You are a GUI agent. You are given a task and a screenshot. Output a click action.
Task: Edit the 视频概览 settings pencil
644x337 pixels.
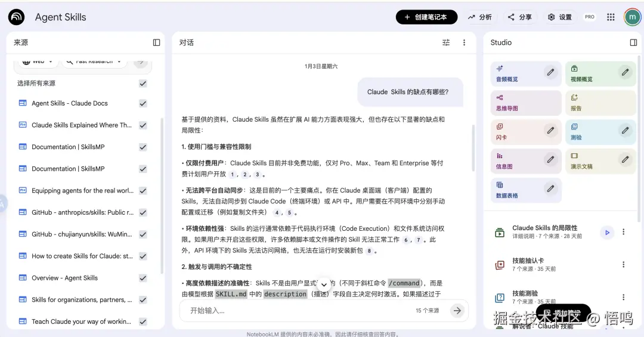pos(625,72)
